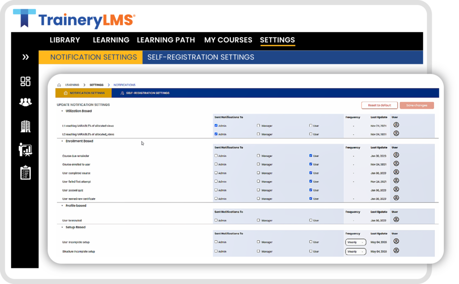Click user avatar for Course due reminder row
Screen dimensions: 459x284
point(396,155)
